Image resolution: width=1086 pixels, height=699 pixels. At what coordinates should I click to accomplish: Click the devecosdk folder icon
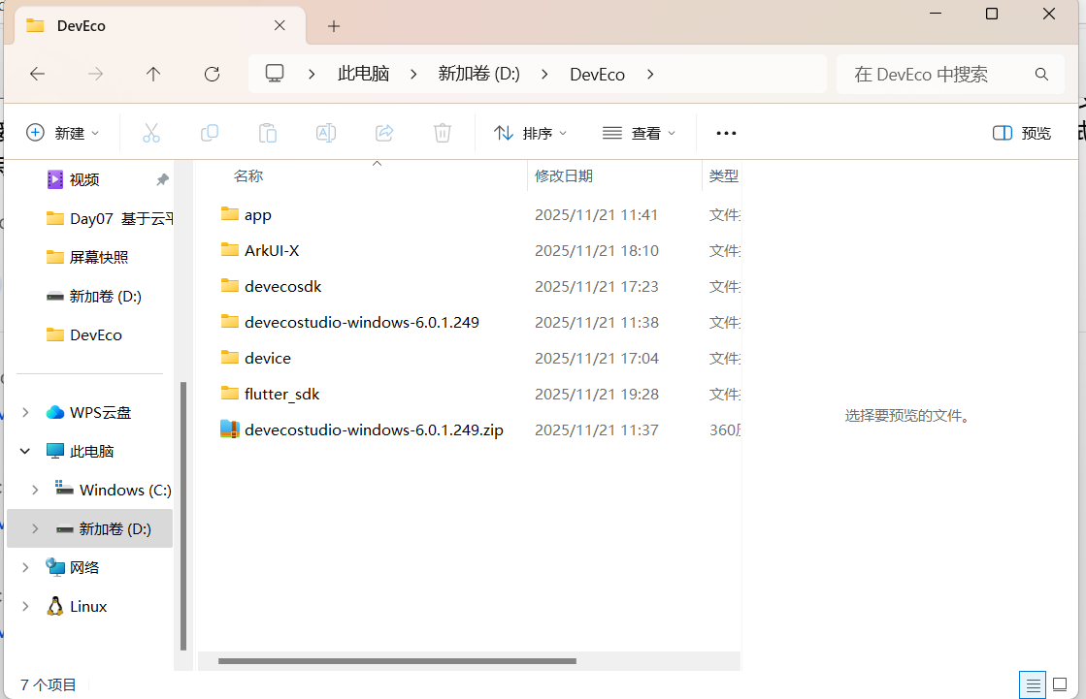[230, 286]
